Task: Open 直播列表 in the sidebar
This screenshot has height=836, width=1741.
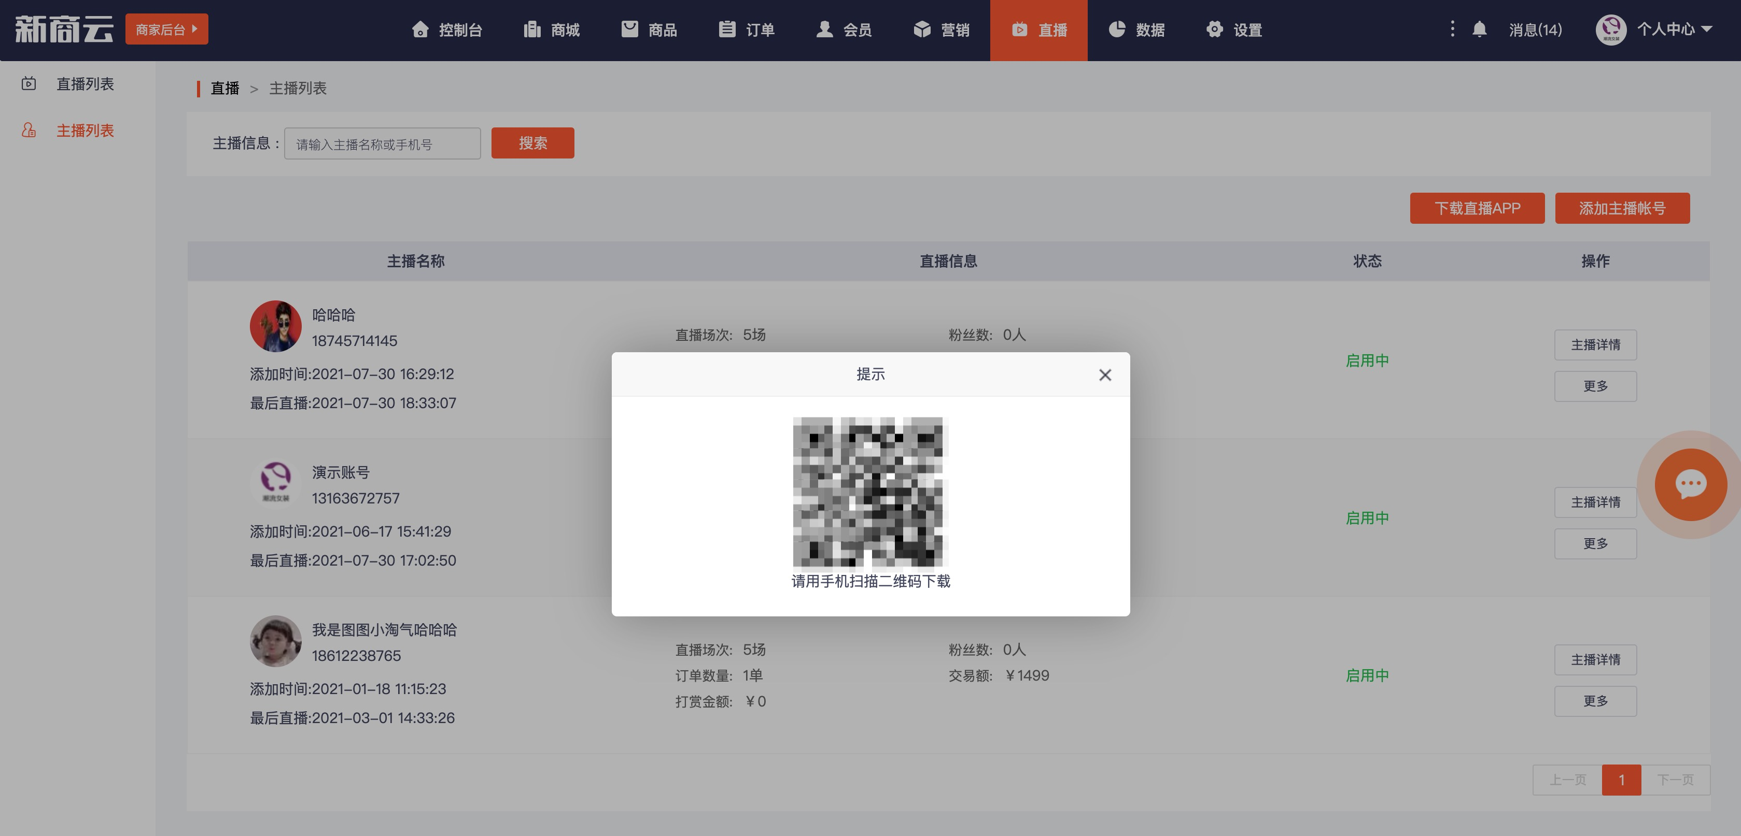Action: (85, 84)
